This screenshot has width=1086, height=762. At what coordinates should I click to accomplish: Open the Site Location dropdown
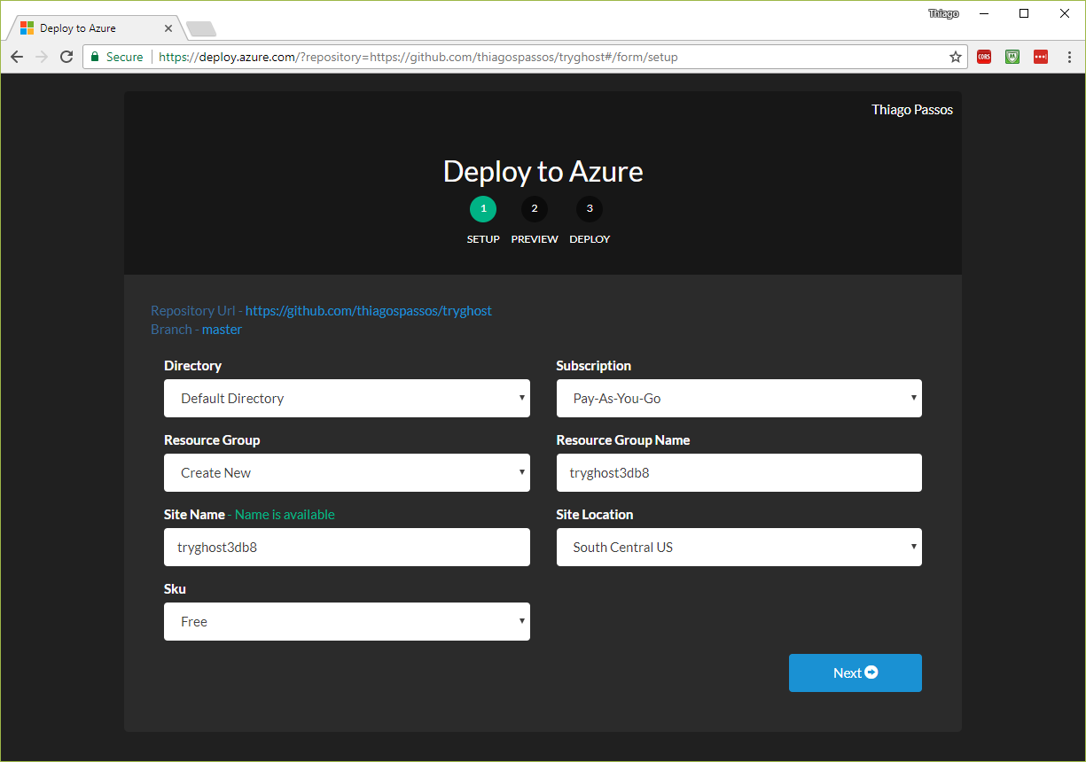coord(738,548)
